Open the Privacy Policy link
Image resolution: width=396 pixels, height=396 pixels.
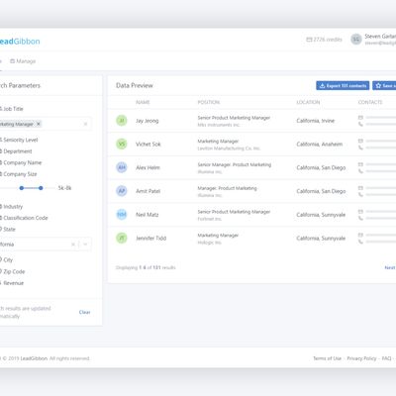coord(361,358)
